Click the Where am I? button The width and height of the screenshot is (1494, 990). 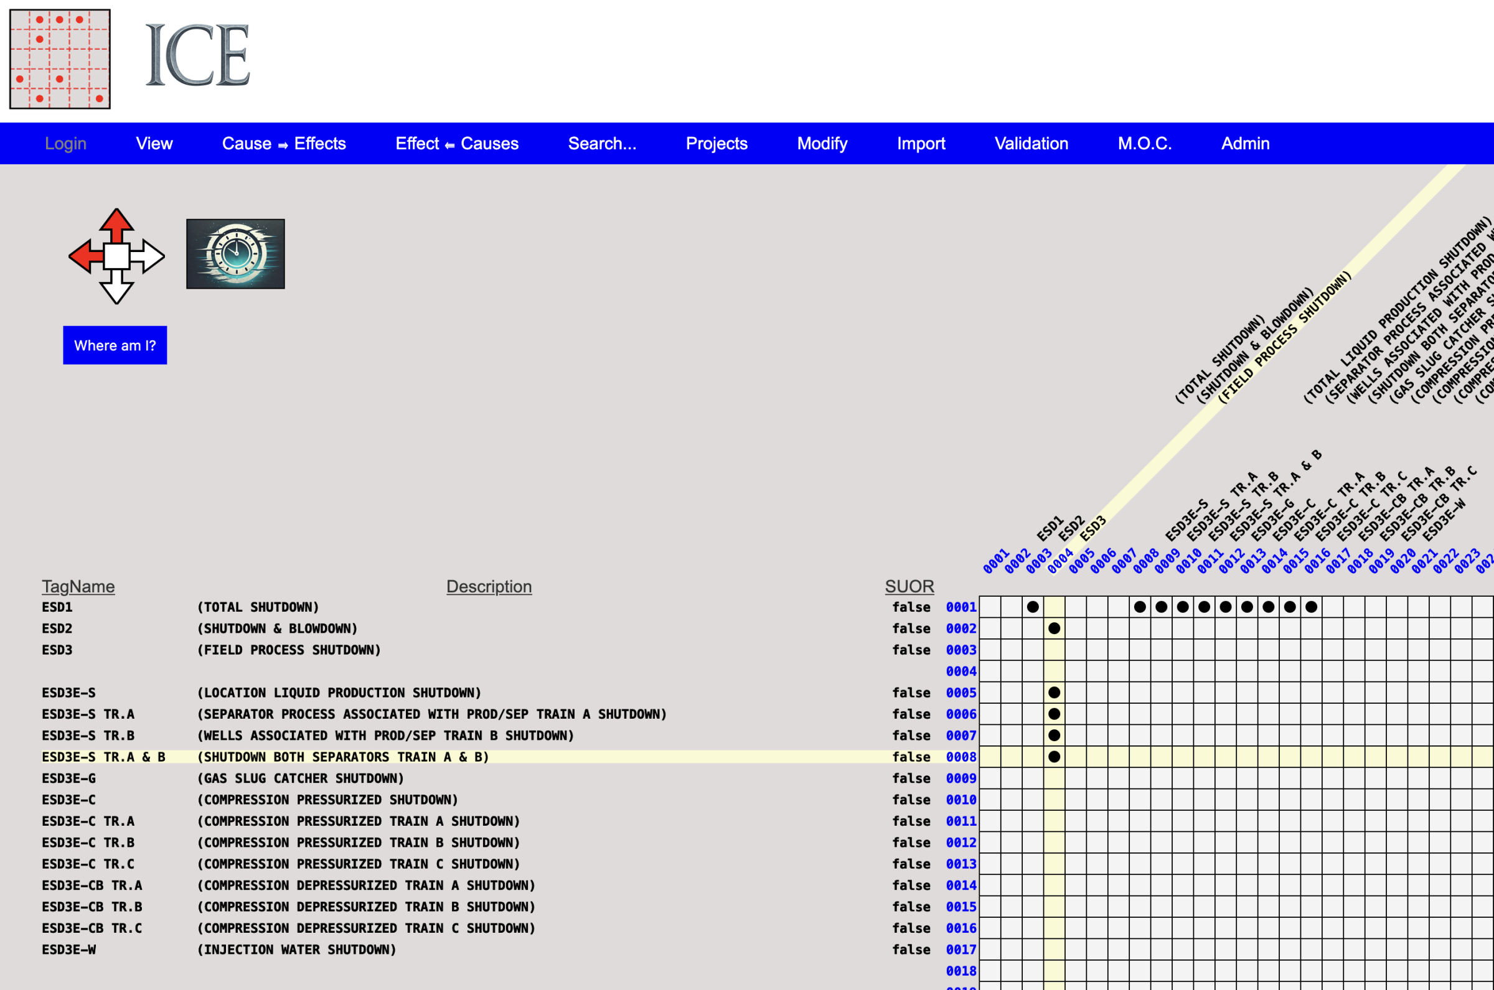coord(115,345)
